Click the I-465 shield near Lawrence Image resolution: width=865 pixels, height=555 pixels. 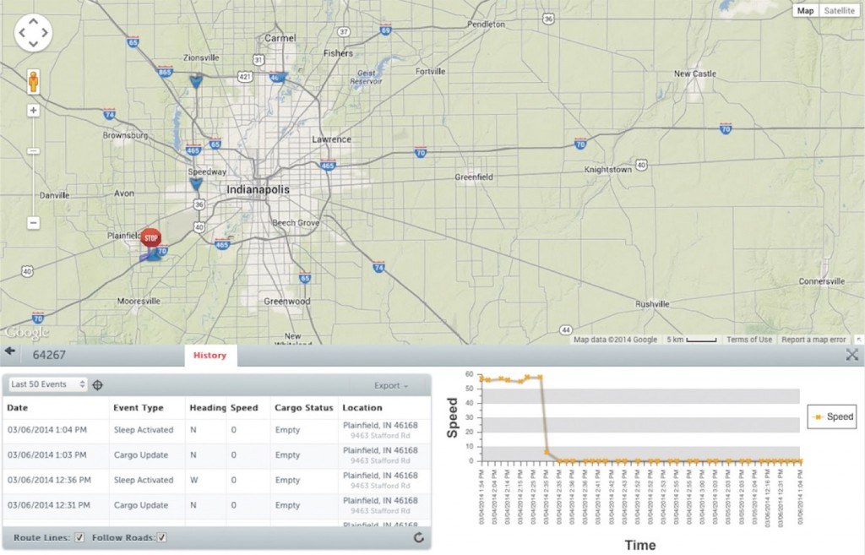[x=328, y=165]
